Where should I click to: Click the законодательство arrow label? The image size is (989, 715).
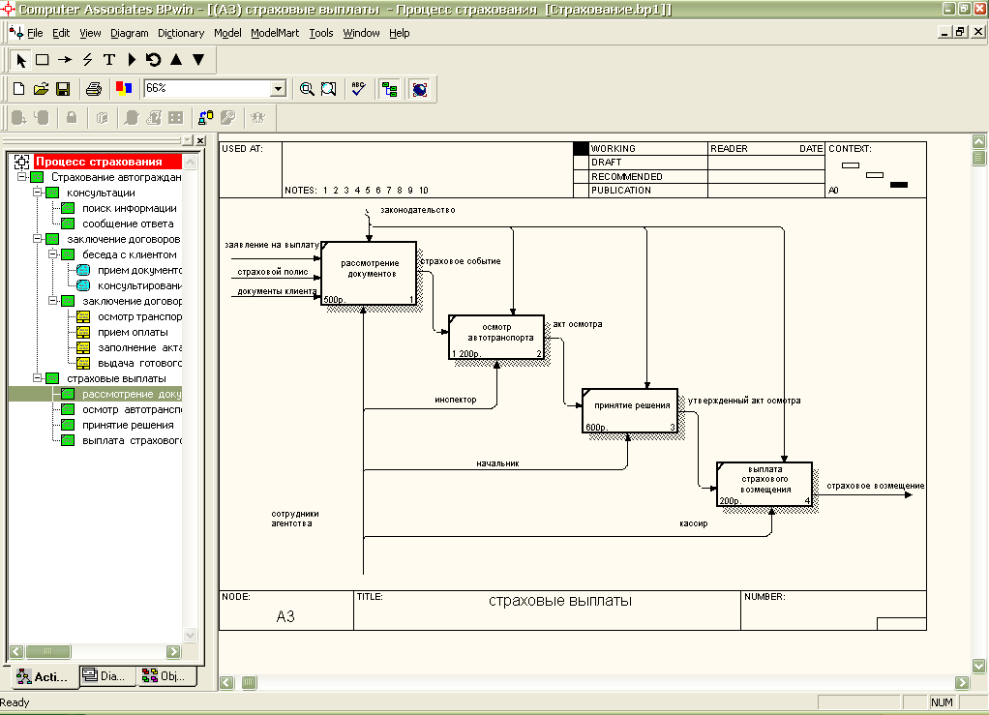point(417,210)
